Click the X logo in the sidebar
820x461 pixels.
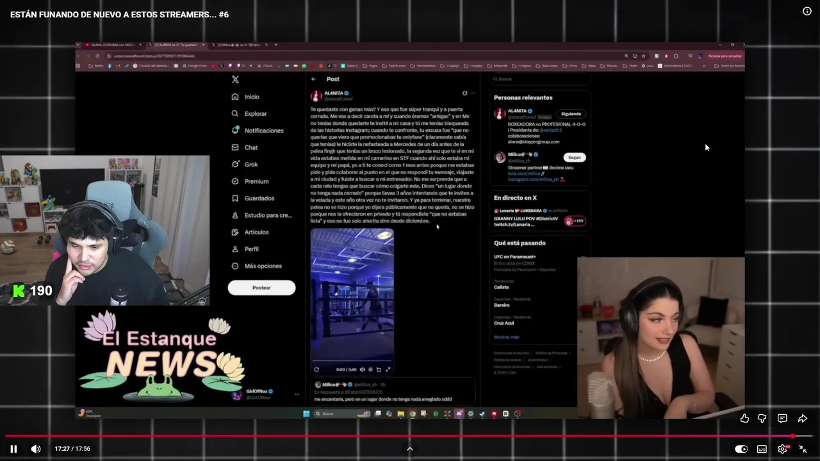pos(235,79)
